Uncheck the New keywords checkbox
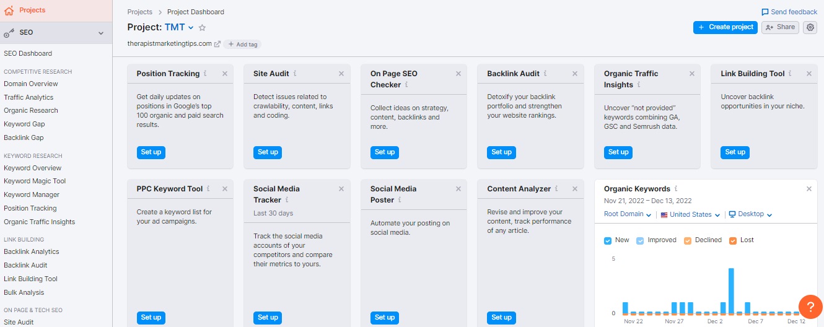824x327 pixels. tap(608, 240)
